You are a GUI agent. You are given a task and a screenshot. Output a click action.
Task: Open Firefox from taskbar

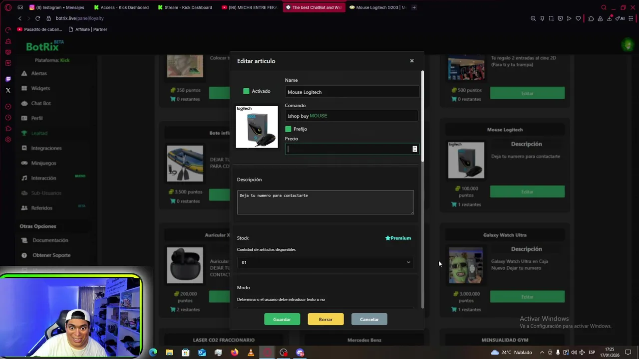pos(235,353)
